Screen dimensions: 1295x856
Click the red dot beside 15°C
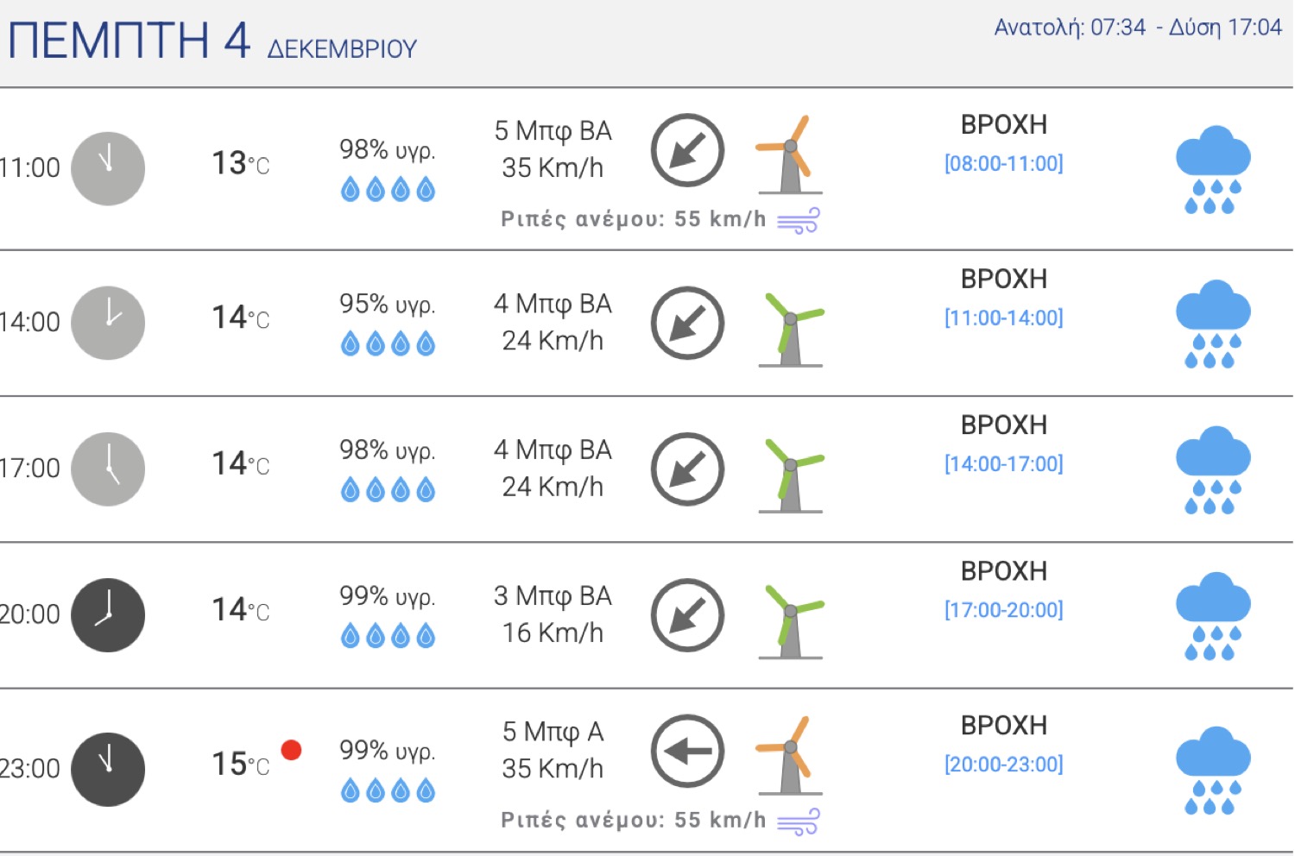pyautogui.click(x=292, y=750)
